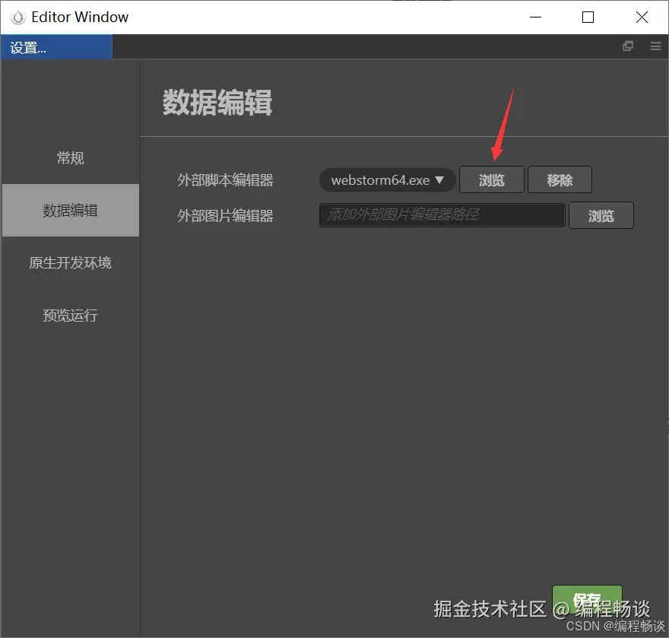Select 数据编辑 in the settings sidebar
Screen dimensions: 669x638
(71, 211)
